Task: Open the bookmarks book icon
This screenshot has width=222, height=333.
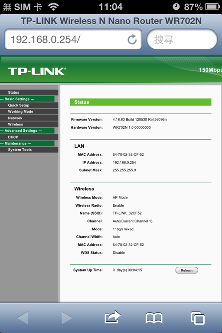Action: [154, 318]
